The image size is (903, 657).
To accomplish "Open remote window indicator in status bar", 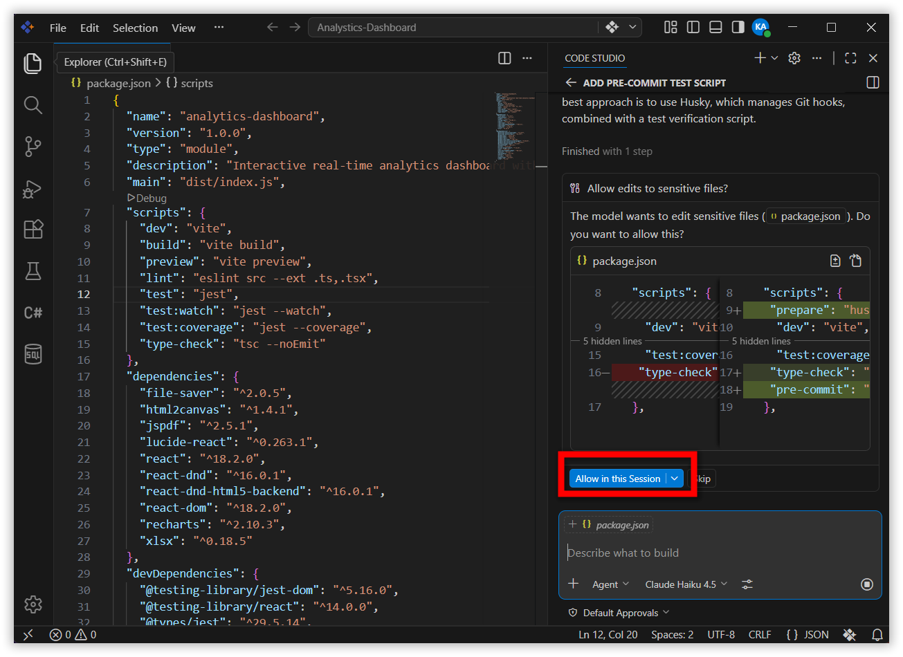I will tap(28, 634).
